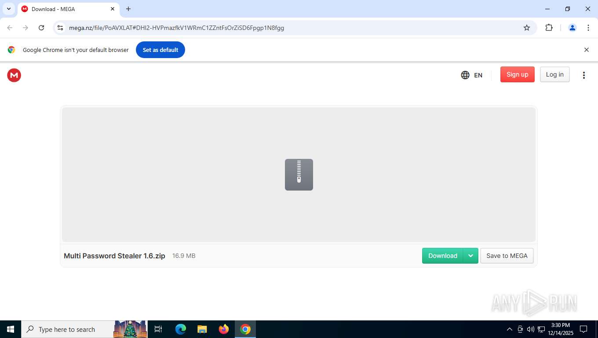Viewport: 598px width, 338px height.
Task: Close the Download - MEGA tab
Action: click(x=113, y=9)
